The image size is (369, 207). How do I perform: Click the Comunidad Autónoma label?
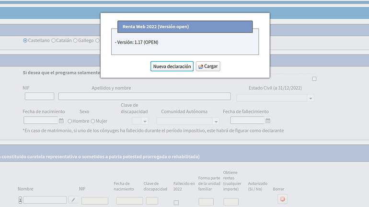point(184,111)
